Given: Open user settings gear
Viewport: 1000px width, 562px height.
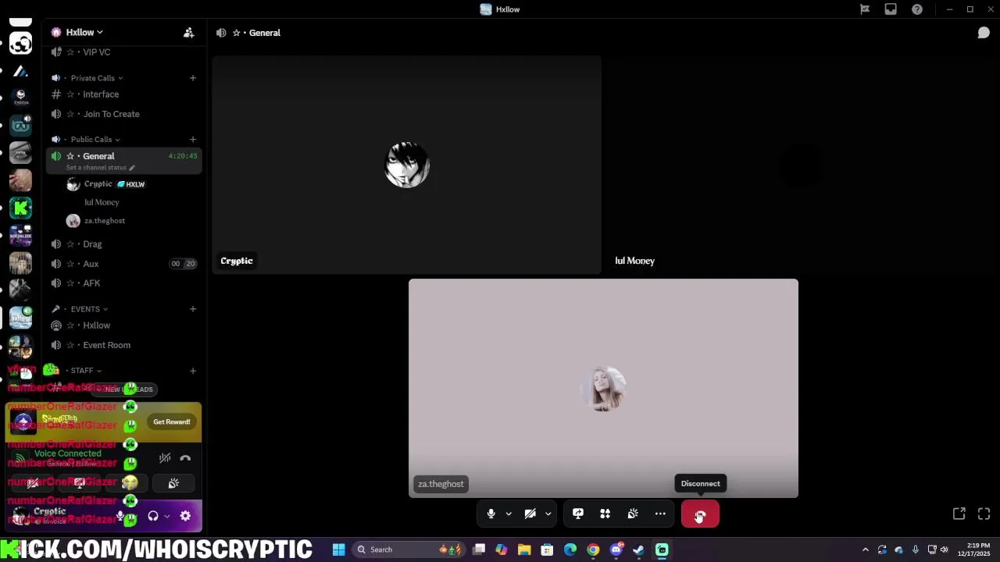Looking at the screenshot, I should click(185, 516).
